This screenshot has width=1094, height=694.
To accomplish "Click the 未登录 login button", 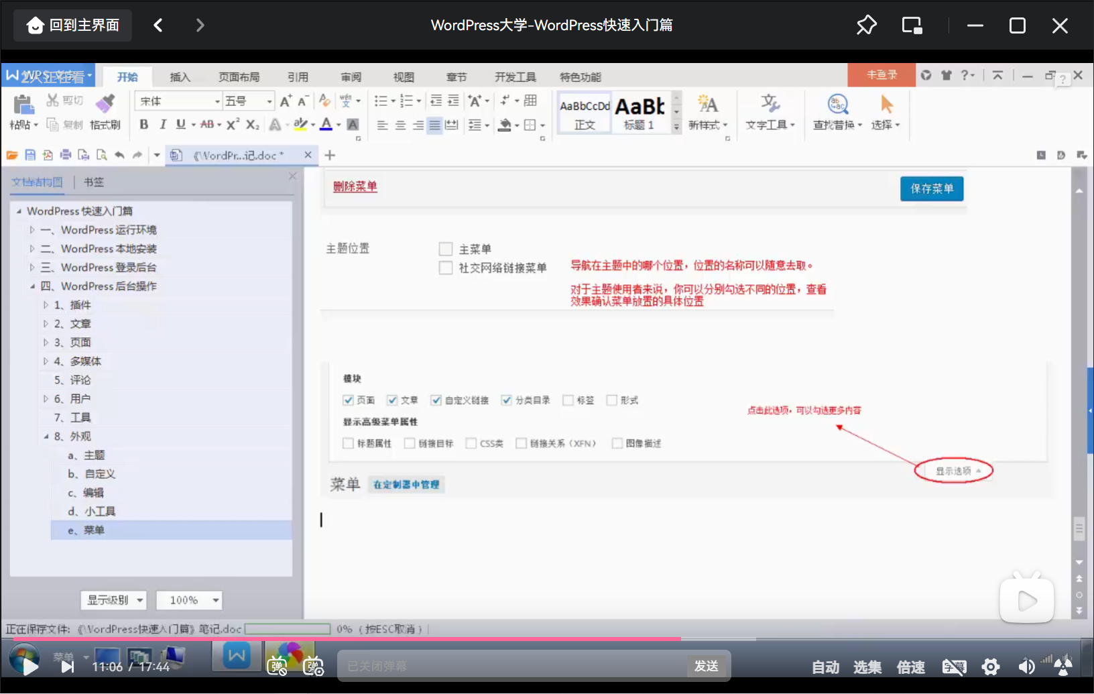I will tap(882, 75).
